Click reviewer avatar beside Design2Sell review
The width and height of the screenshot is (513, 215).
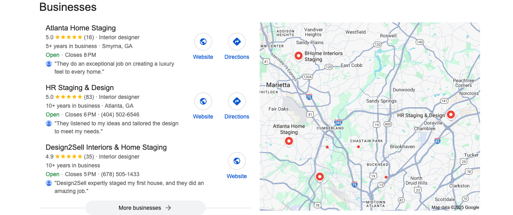coord(49,183)
